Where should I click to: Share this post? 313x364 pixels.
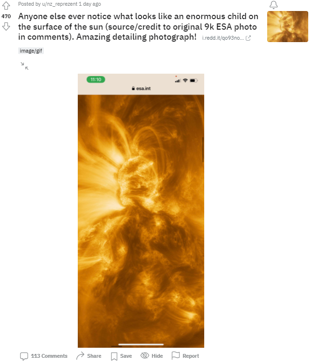point(89,356)
